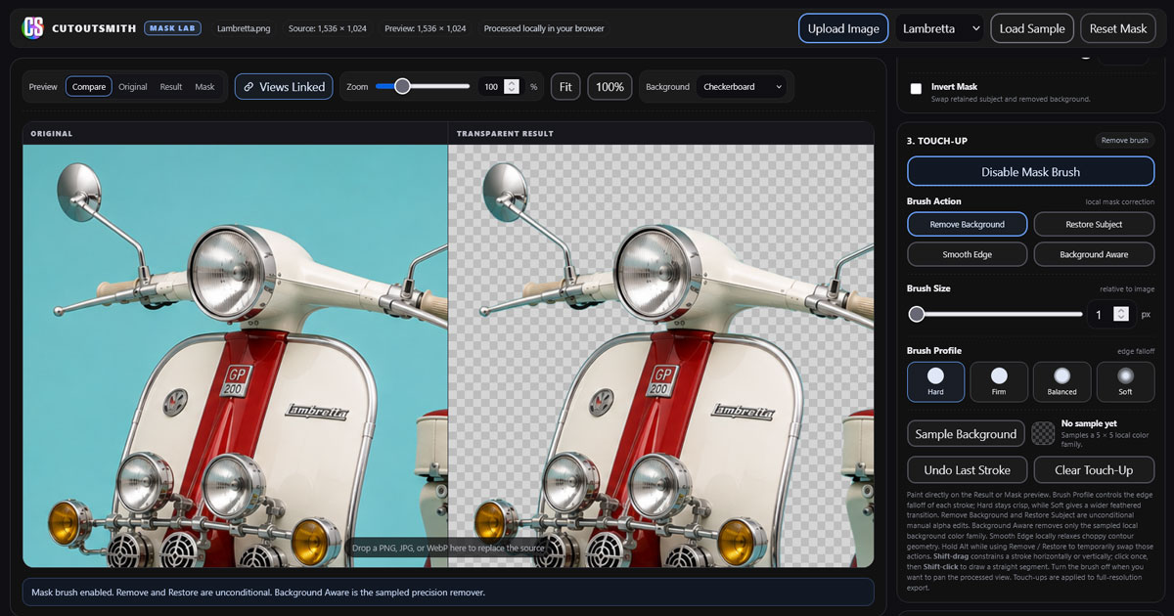Choose the Smooth Edge brush action
1174x616 pixels.
pyautogui.click(x=968, y=254)
